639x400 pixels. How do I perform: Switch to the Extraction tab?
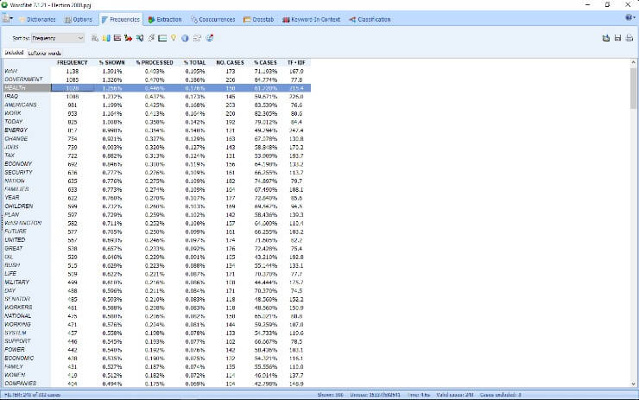click(164, 18)
